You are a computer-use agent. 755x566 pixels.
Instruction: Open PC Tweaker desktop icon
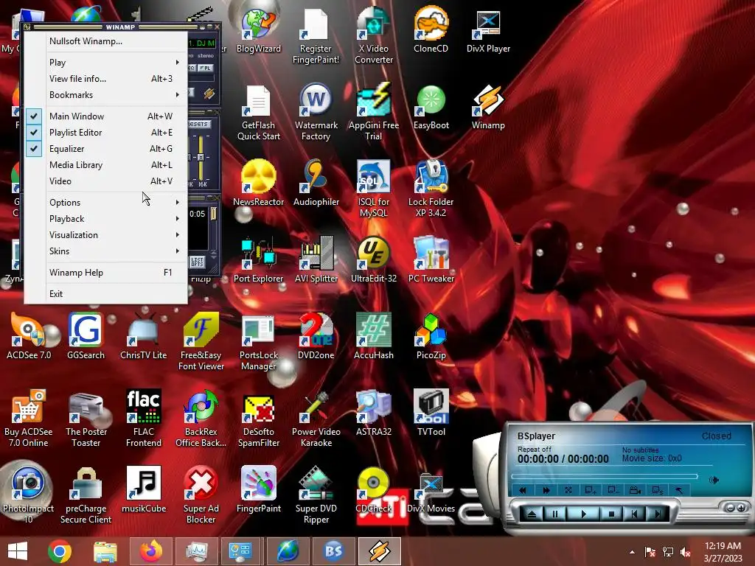pyautogui.click(x=431, y=261)
